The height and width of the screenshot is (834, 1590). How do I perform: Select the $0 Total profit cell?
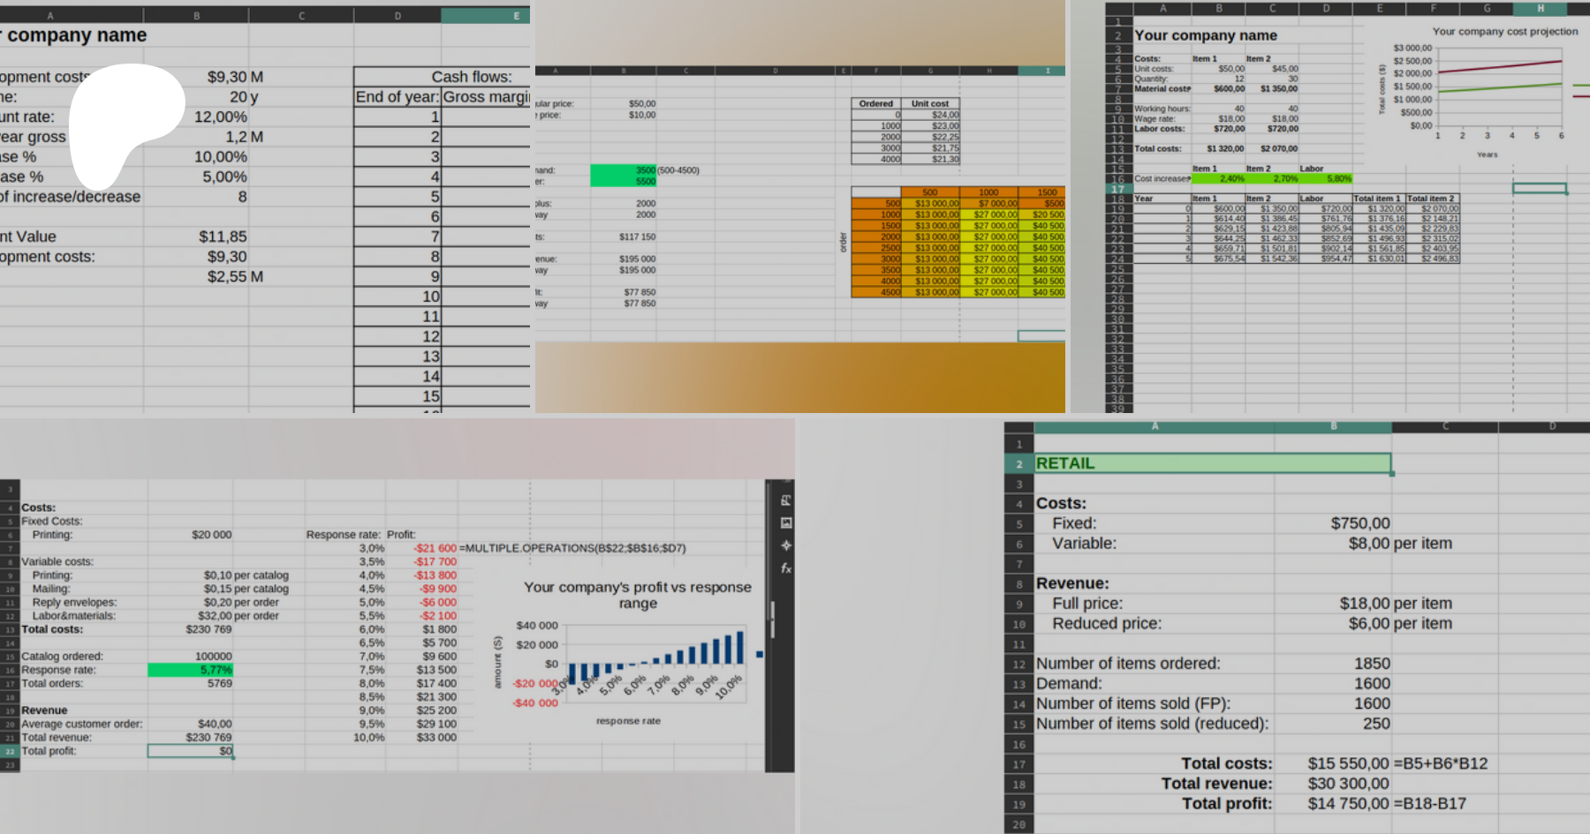pyautogui.click(x=191, y=751)
